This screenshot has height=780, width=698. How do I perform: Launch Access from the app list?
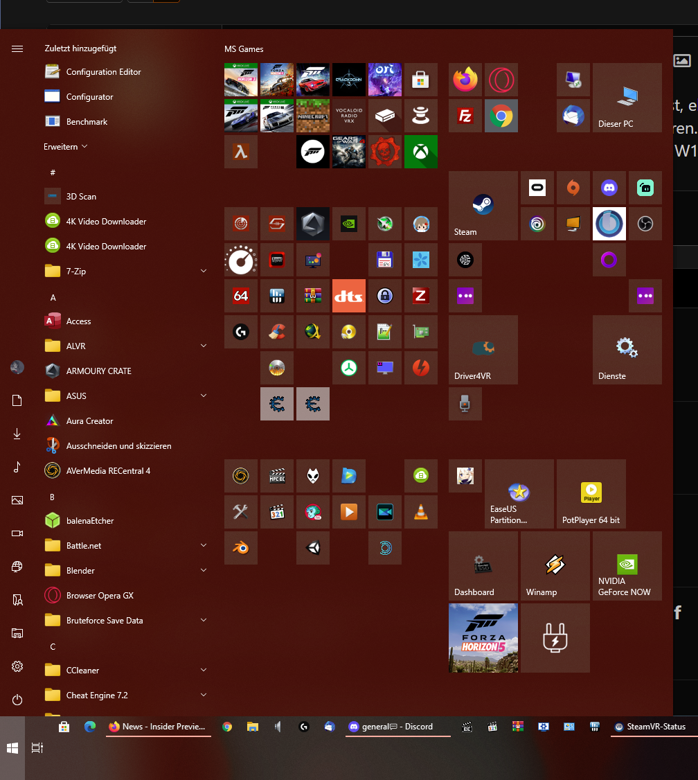[126, 321]
